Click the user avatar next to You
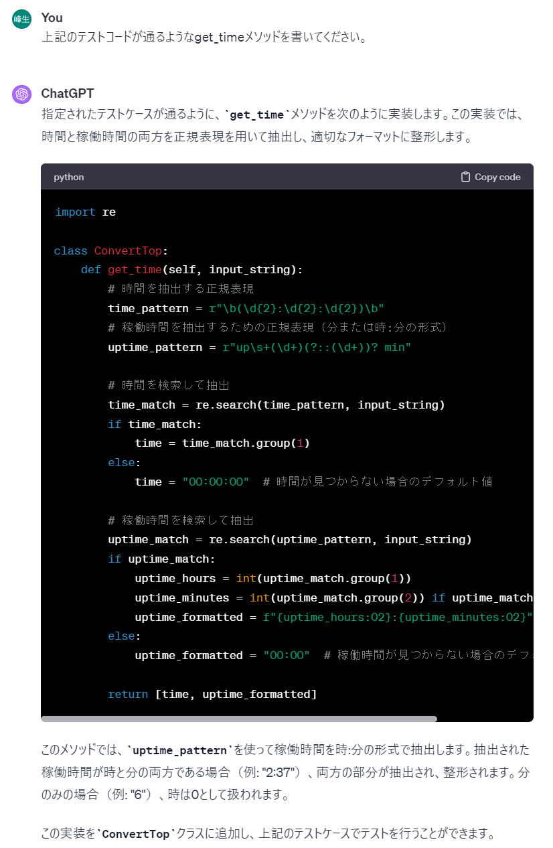 [x=21, y=19]
